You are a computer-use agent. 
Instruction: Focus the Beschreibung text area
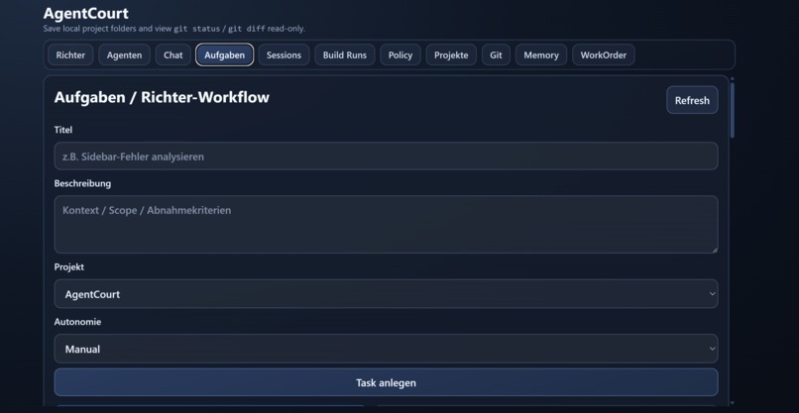(x=386, y=225)
